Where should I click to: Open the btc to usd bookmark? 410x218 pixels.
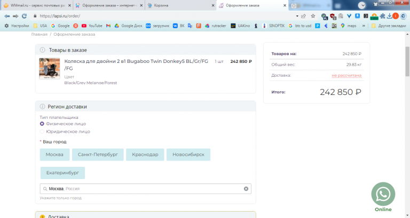pos(300,26)
